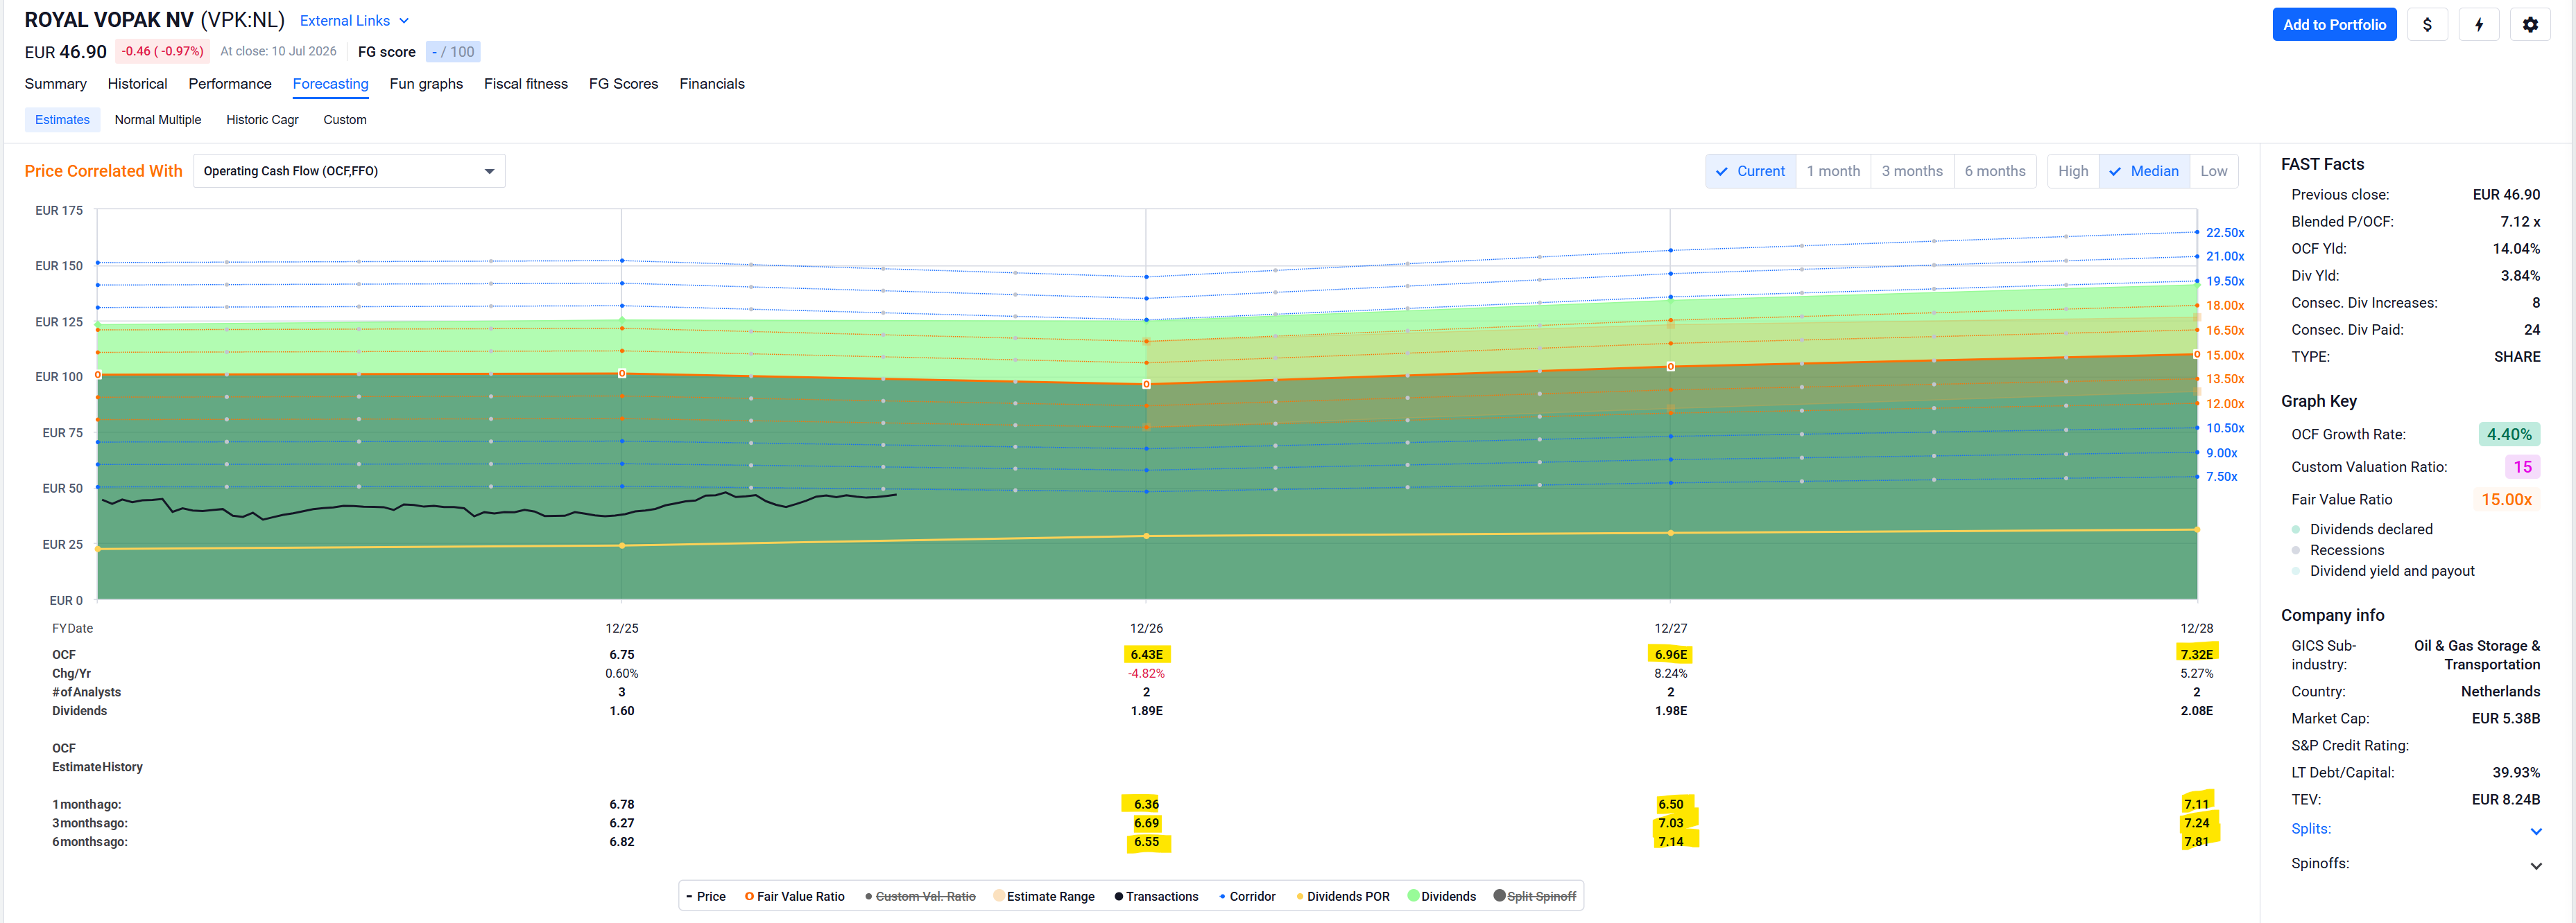Open the Price Correlated With dropdown

(349, 171)
